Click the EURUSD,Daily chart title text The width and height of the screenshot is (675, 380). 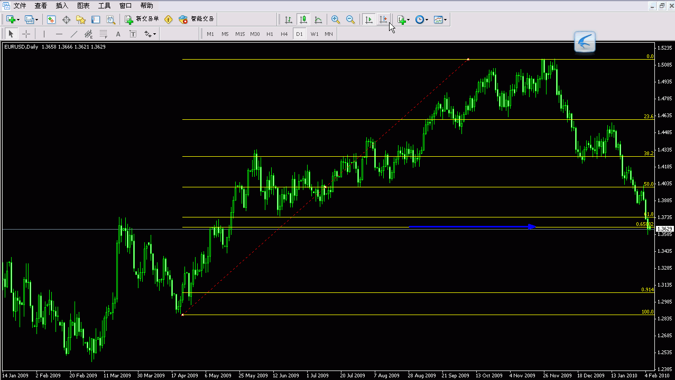click(x=22, y=46)
